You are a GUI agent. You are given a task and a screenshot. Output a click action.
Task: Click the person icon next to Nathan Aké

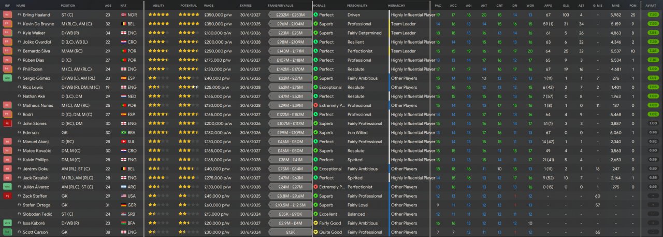[19, 96]
